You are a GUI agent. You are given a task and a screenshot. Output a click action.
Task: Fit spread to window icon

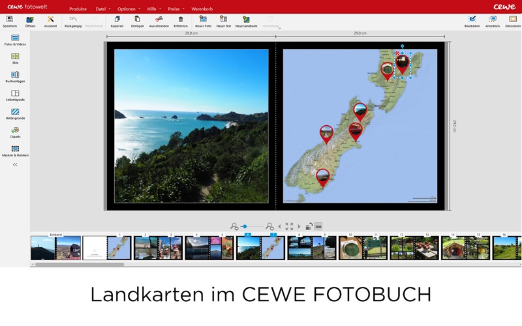click(289, 226)
